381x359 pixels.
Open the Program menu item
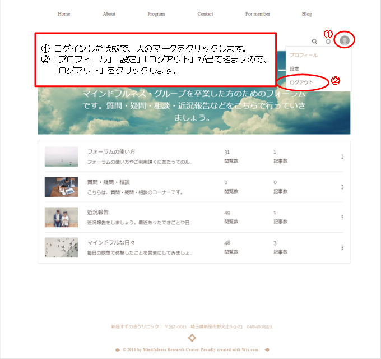coord(156,14)
